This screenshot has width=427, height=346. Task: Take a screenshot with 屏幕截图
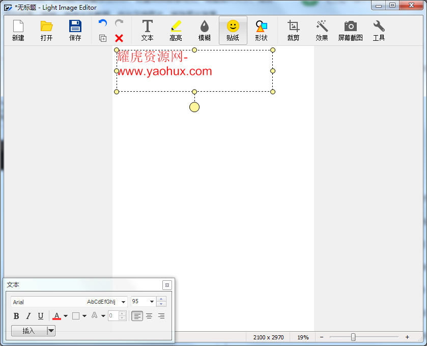(350, 31)
